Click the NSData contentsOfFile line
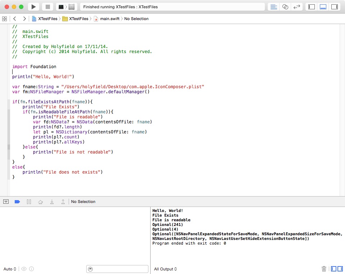345x274 pixels. point(92,122)
